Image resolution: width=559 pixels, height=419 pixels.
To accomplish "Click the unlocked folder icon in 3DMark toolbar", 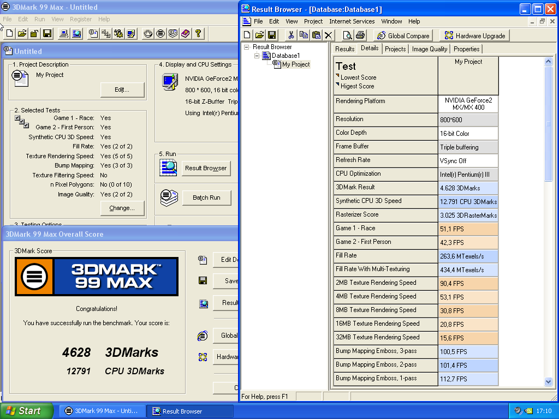I will click(x=34, y=33).
